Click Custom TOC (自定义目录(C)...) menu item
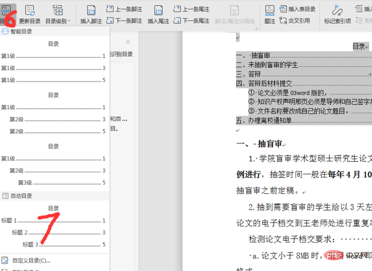The height and width of the screenshot is (271, 372). (x=31, y=261)
